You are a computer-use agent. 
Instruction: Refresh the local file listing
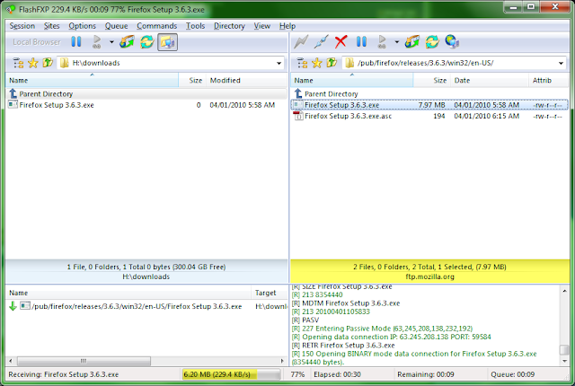pyautogui.click(x=147, y=42)
